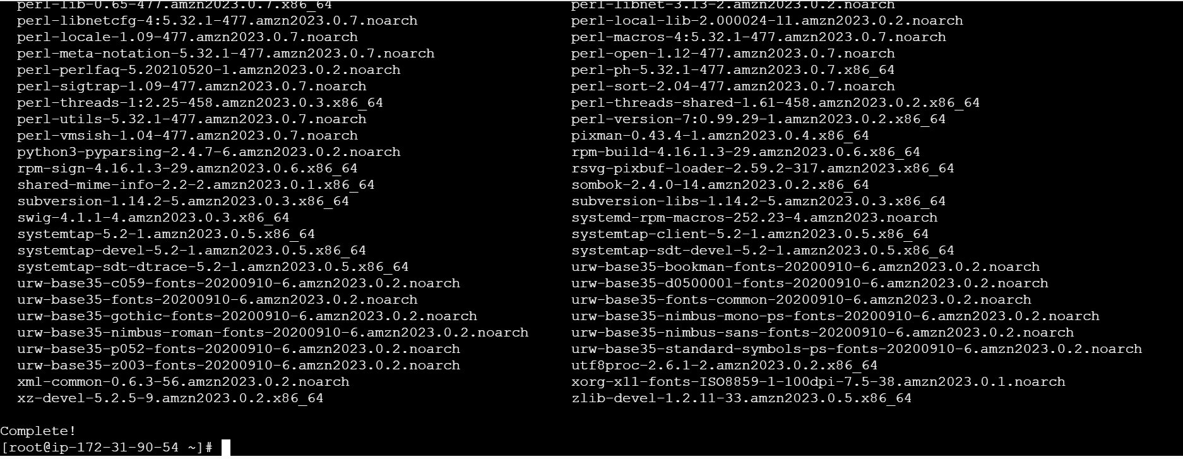Click the rpm-build-4.16.1.3-29 package line
This screenshot has height=459, width=1183.
click(746, 152)
